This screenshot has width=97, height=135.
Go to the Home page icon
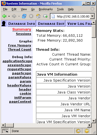click(38, 16)
